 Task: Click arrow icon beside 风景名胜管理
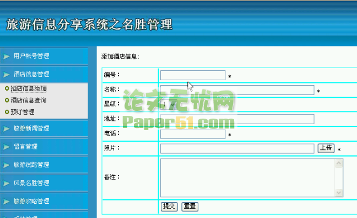coord(7,183)
